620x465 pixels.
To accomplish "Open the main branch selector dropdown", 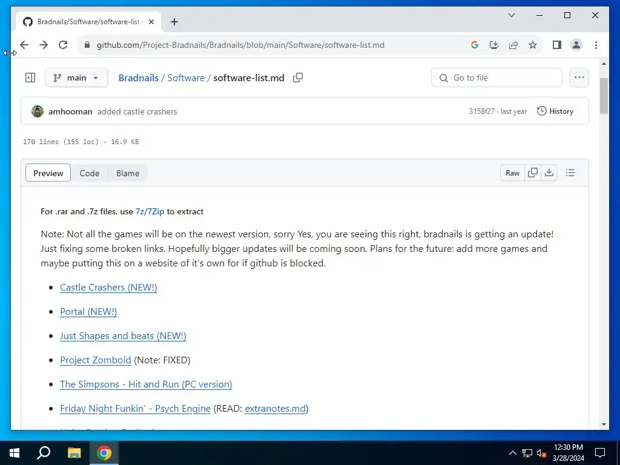I will point(76,77).
